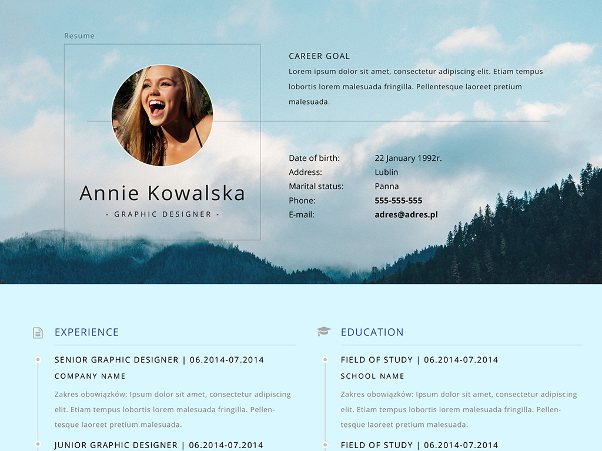Click the Graphic Designer subtitle
Screen dimensions: 602x451
point(162,214)
